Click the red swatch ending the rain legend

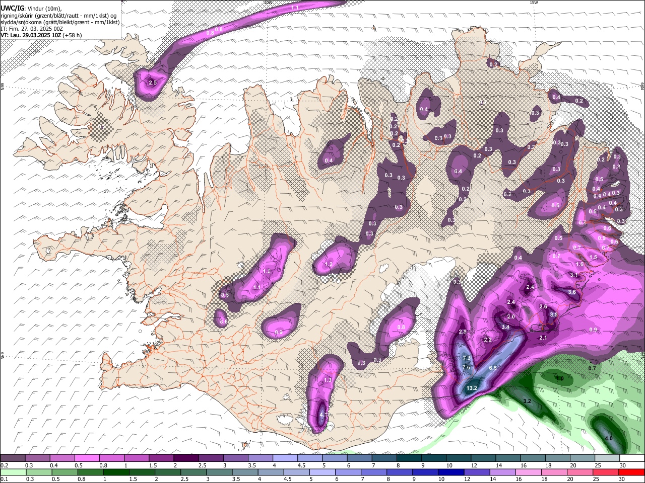pos(632,472)
